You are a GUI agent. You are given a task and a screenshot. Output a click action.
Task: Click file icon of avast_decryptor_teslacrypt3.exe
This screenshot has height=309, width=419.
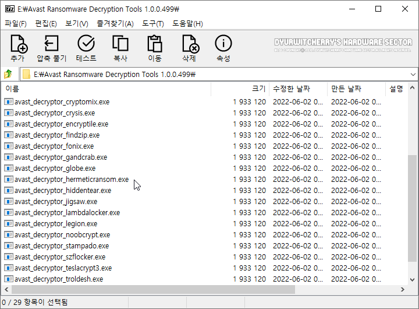(x=9, y=268)
